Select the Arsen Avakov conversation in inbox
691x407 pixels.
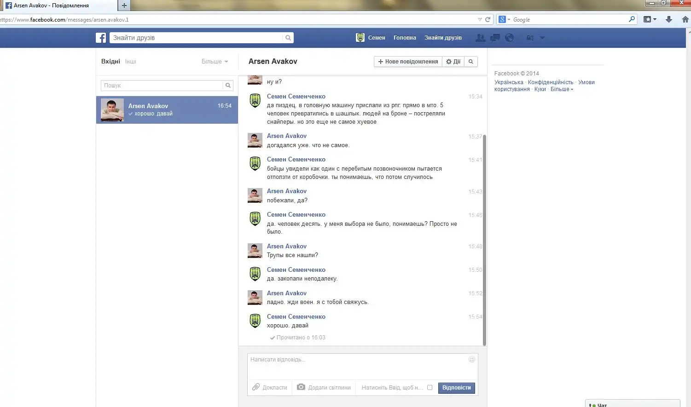click(x=167, y=110)
